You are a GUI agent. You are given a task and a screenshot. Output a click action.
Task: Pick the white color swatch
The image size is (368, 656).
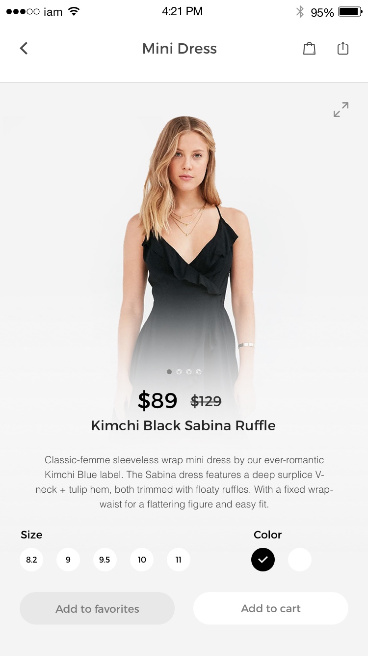click(x=300, y=560)
